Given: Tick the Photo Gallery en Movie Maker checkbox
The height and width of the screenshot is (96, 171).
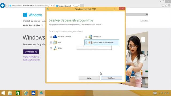Looking at the screenshot, I should (86, 42).
